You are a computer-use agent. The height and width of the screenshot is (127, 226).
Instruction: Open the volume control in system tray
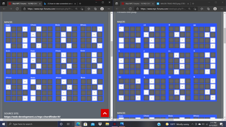pos(203,124)
